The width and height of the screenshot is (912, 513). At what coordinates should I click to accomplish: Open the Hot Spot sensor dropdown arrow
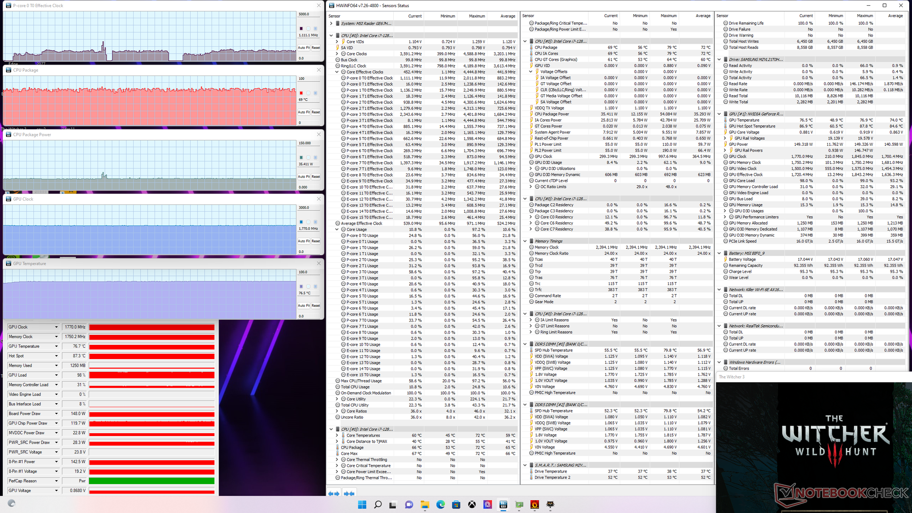pos(56,356)
